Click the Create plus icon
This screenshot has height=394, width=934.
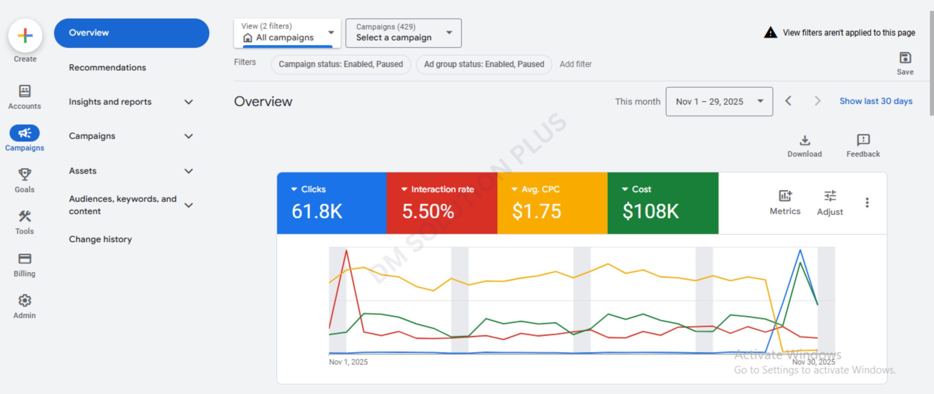point(25,36)
